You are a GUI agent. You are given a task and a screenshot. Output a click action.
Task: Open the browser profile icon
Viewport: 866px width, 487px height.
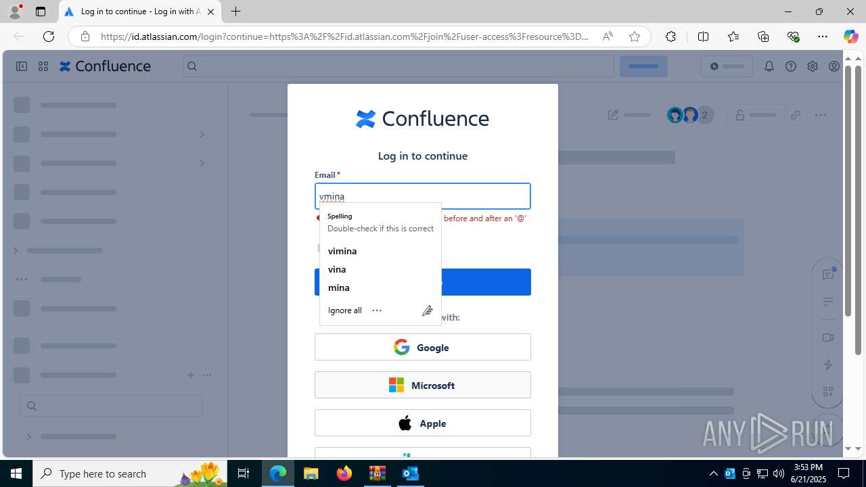coord(15,11)
